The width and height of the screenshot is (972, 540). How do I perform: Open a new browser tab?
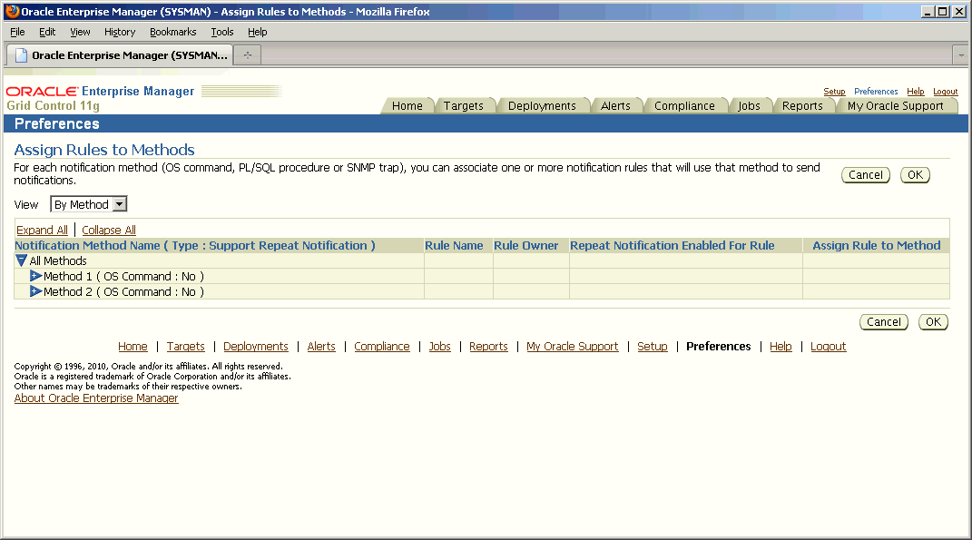point(248,55)
